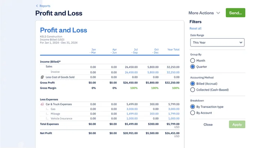
Task: Click the Gas expense row label
Action: point(53,109)
